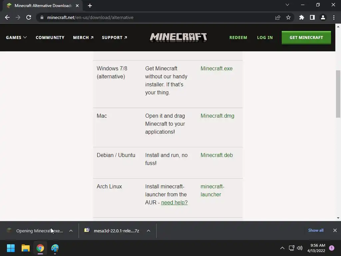The height and width of the screenshot is (256, 341).
Task: Select the Windows 7/8 (alternative) text
Action: pyautogui.click(x=112, y=72)
